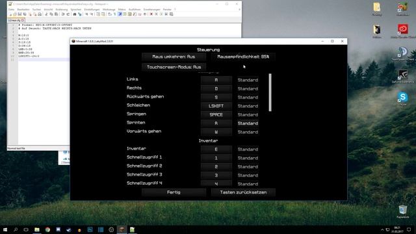This screenshot has width=416, height=234.
Task: Click key binding A for Links
Action: click(216, 80)
